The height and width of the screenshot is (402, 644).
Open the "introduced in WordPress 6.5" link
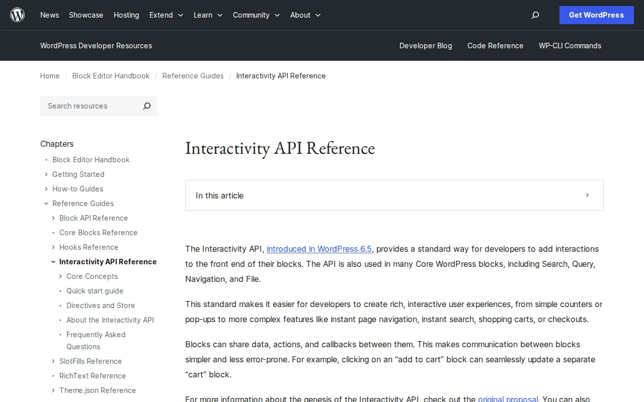click(x=319, y=249)
